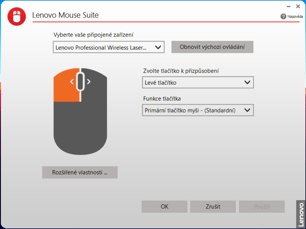Viewport: 306px width, 229px height.
Task: Click the Zrušit cancel button
Action: coord(213,207)
